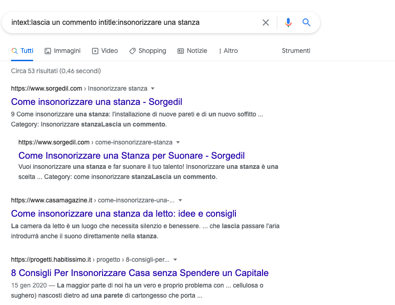Open Come Insonorizzare una Stanza per Suonare result
This screenshot has height=305, width=395.
(132, 155)
